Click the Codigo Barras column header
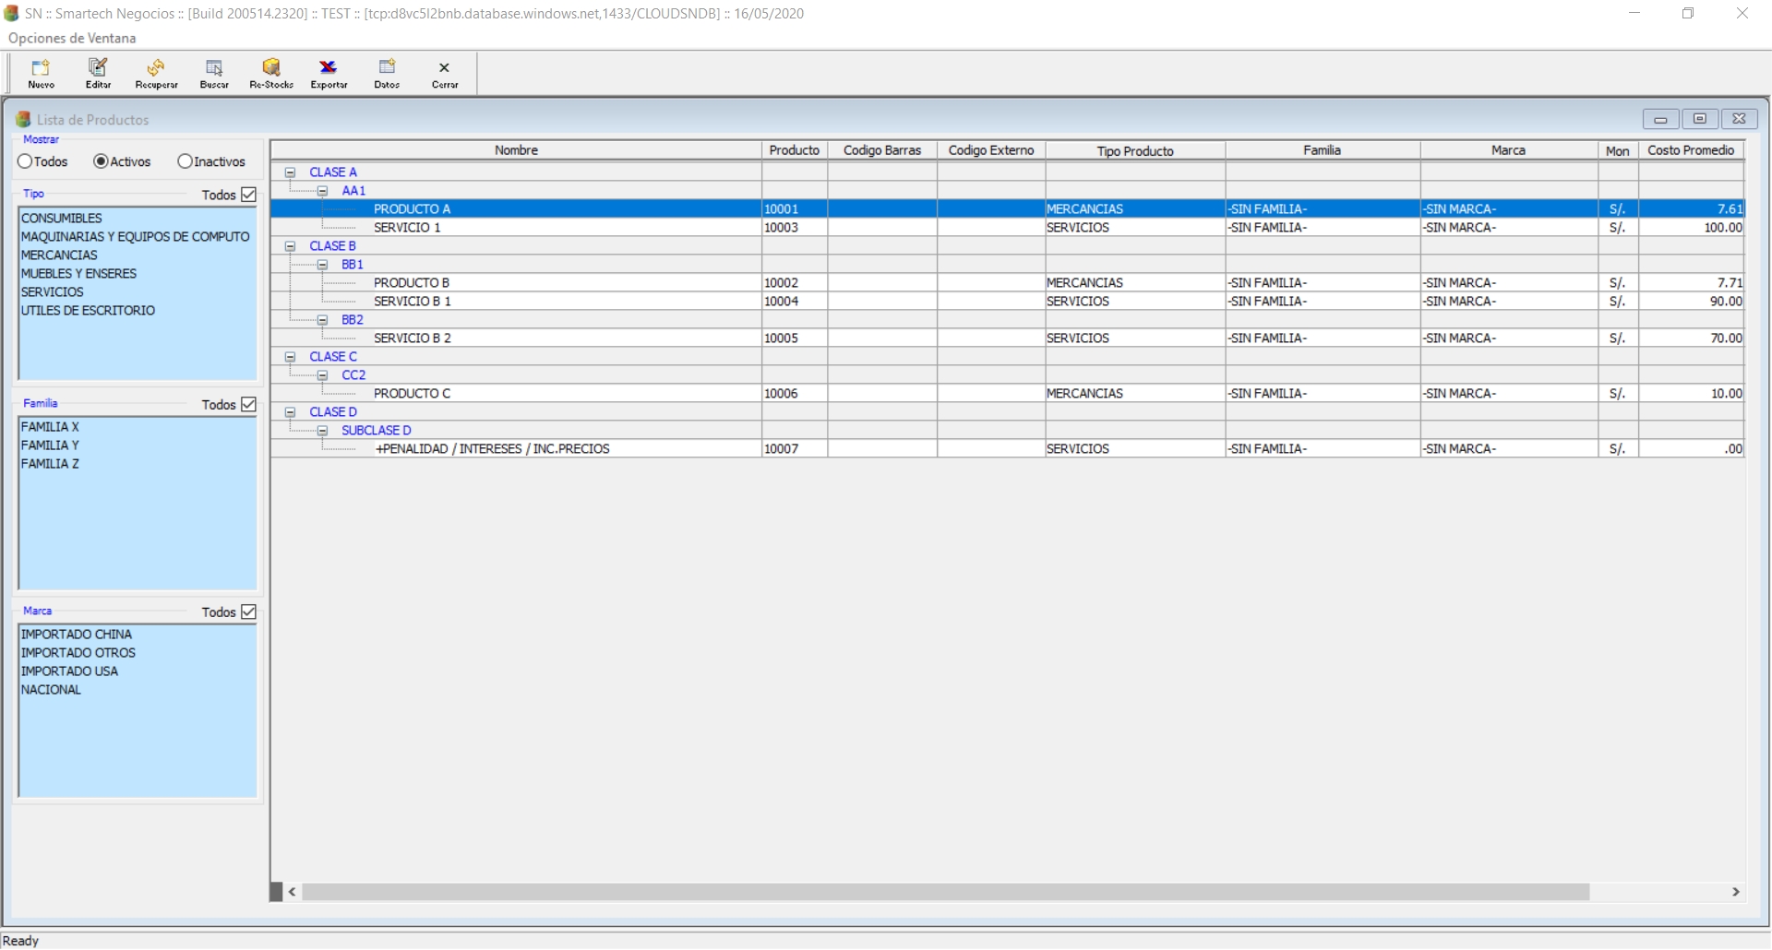1772x950 pixels. pyautogui.click(x=882, y=150)
